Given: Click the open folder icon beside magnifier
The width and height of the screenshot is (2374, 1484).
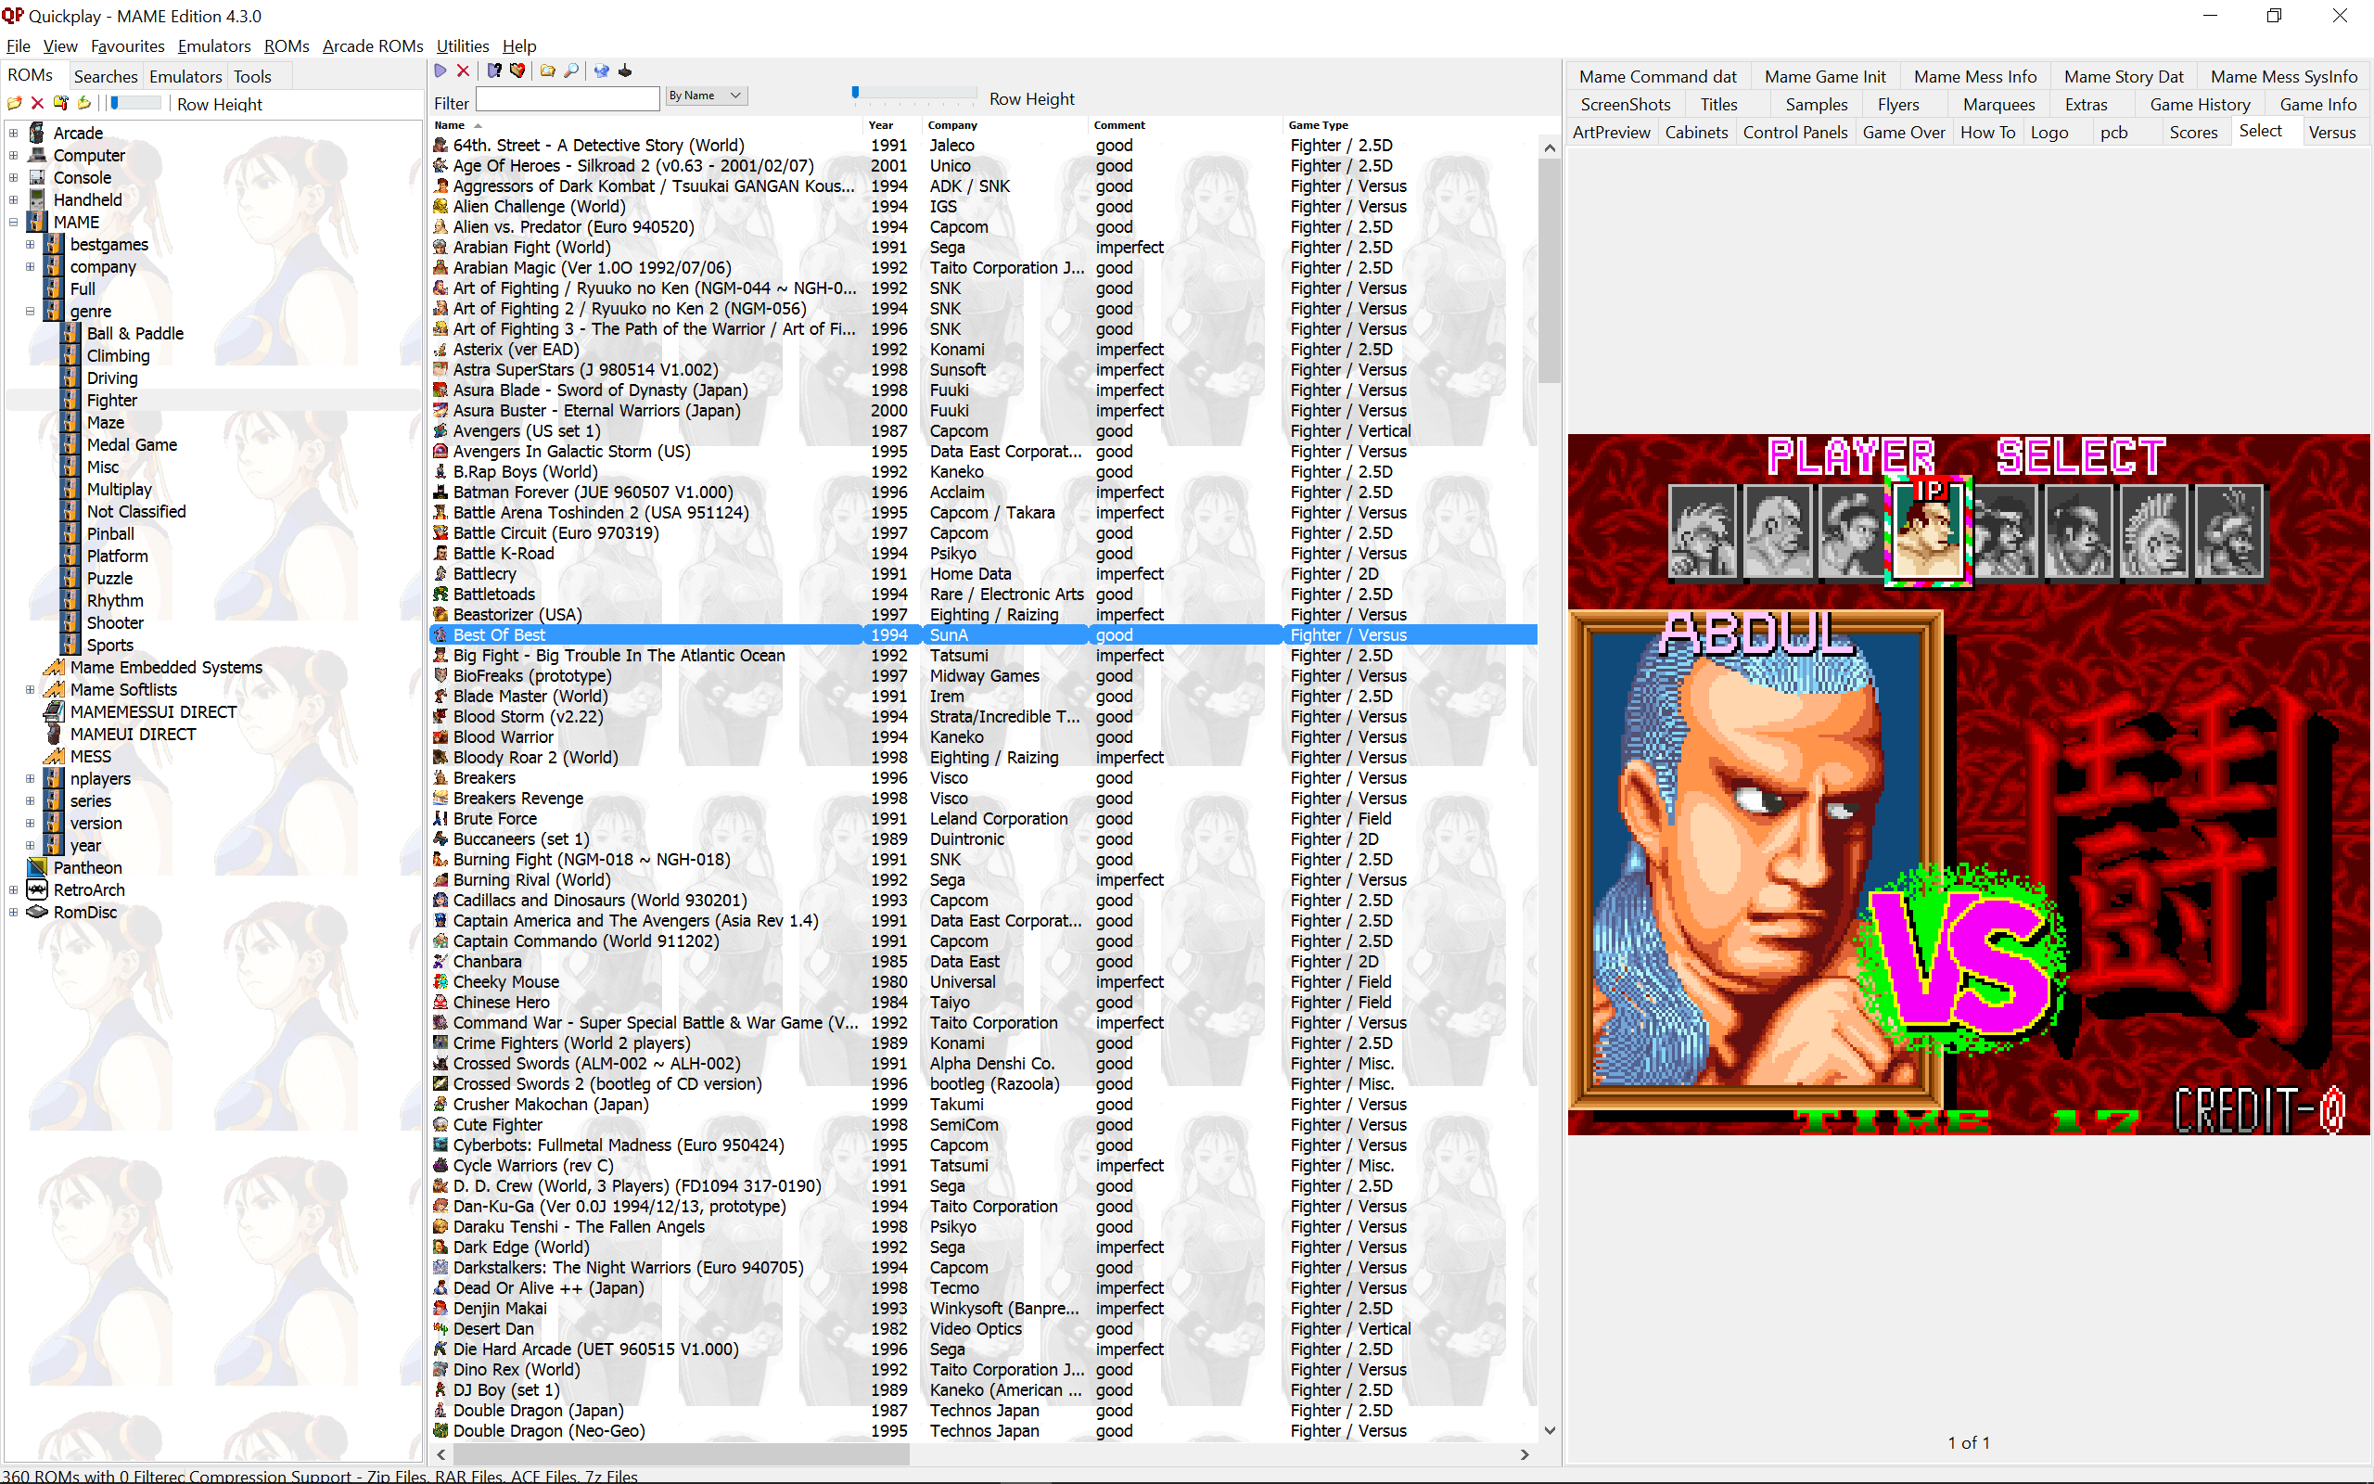Looking at the screenshot, I should pos(547,70).
